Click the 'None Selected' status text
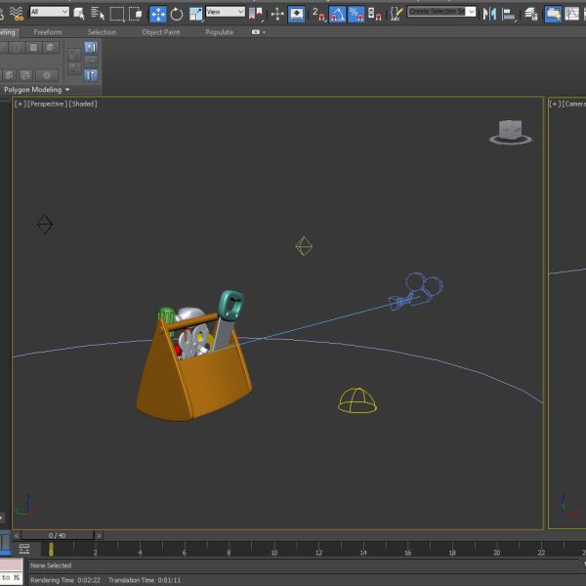Image resolution: width=586 pixels, height=586 pixels. pyautogui.click(x=51, y=565)
